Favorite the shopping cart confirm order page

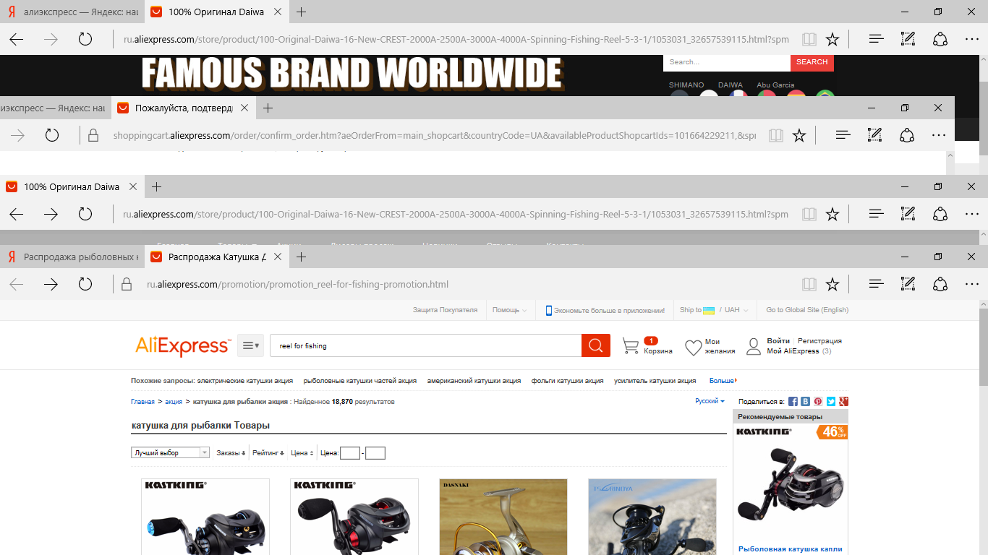[x=799, y=135]
